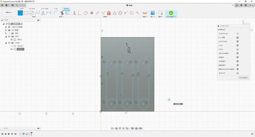255x137 pixels.
Task: Choose the Concentric constraint icon
Action: [x=120, y=13]
